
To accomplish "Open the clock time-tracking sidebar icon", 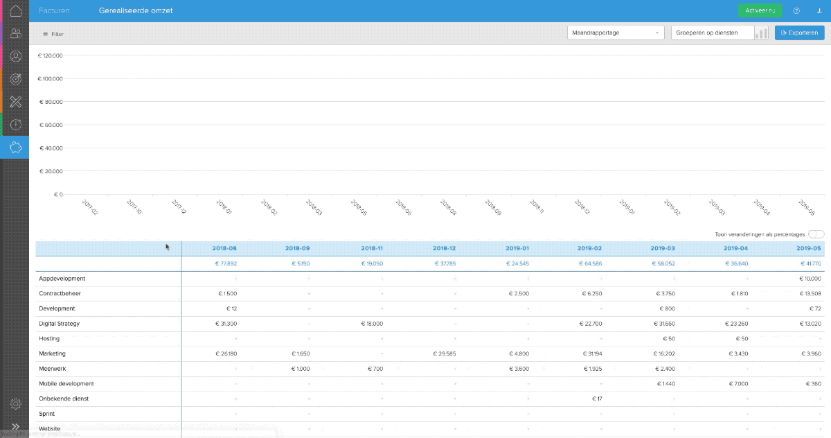I will pyautogui.click(x=15, y=125).
